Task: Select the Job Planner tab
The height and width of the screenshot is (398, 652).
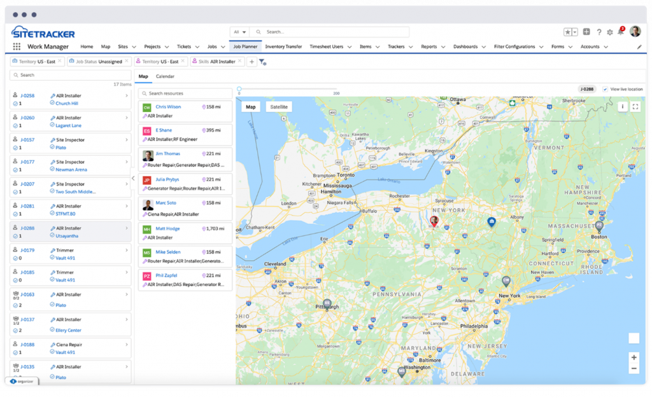Action: tap(245, 46)
